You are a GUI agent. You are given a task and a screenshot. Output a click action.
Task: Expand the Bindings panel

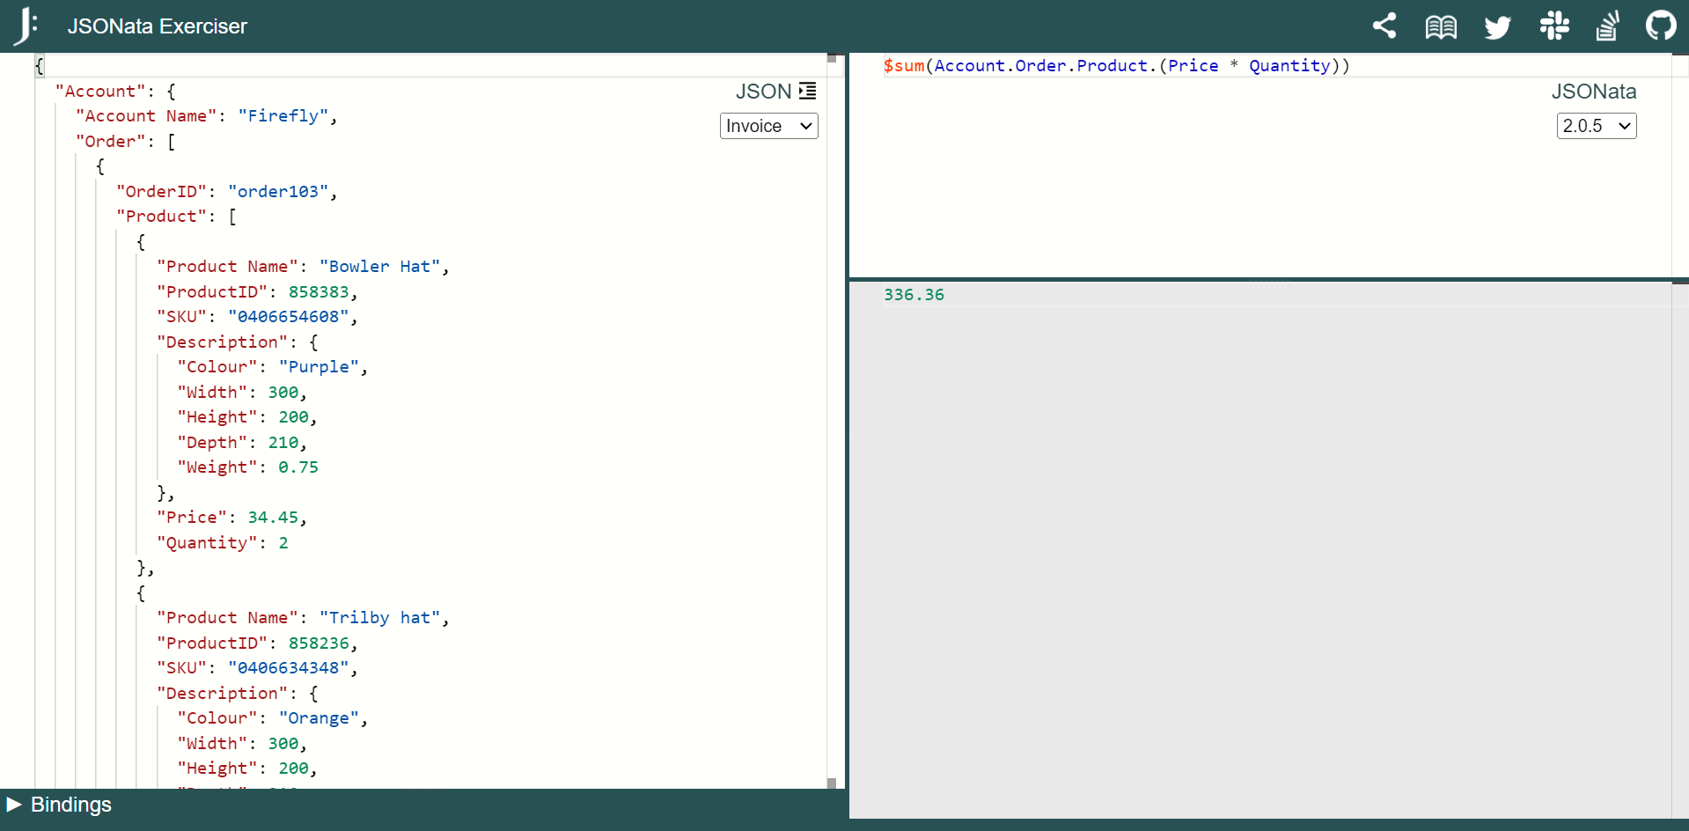(59, 805)
